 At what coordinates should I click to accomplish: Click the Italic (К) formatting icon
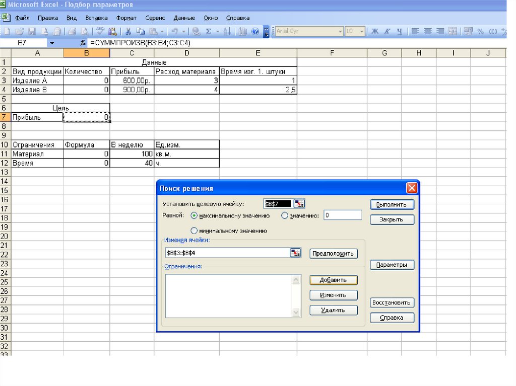387,31
